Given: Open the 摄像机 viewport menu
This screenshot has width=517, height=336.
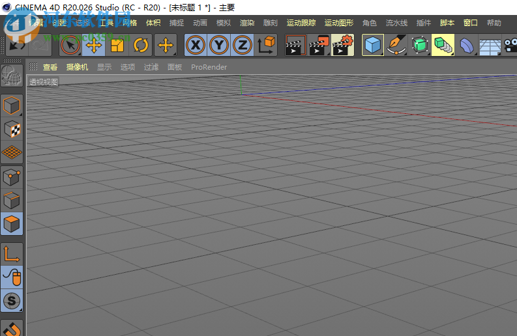Looking at the screenshot, I should (77, 67).
